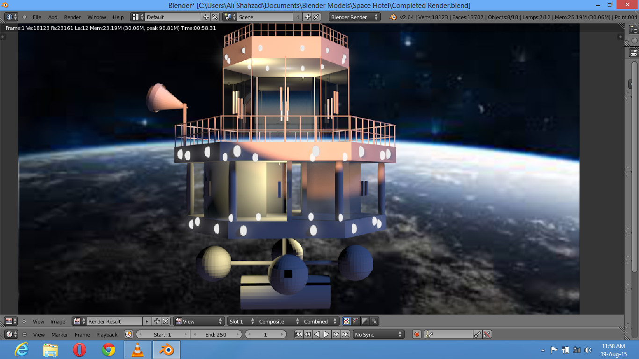Click the Start: 1 frame field
Viewport: 639px width, 359px height.
tap(163, 335)
